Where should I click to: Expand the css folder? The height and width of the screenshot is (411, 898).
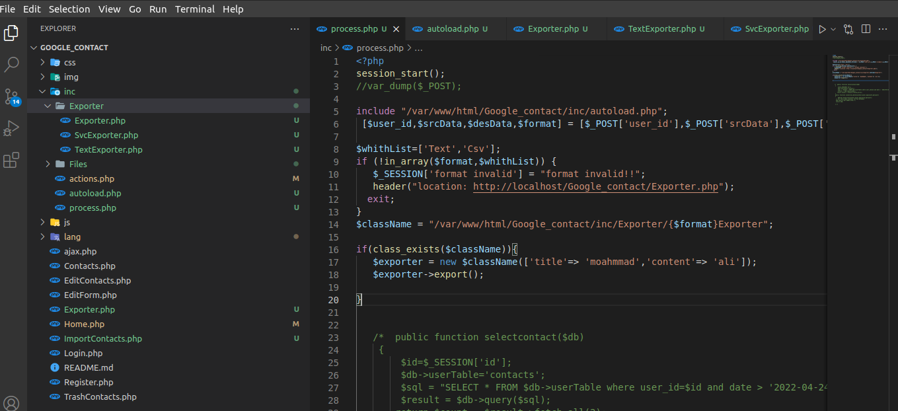168,62
